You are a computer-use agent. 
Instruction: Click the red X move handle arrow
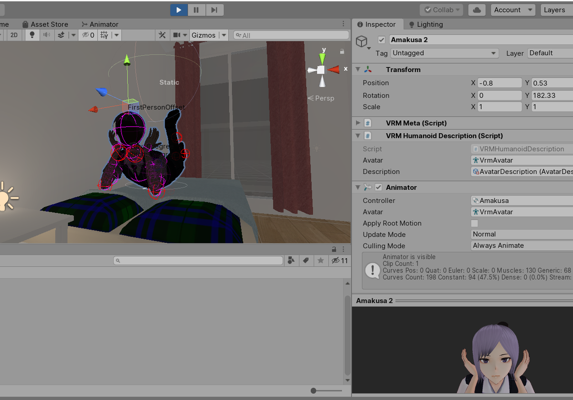coord(94,109)
